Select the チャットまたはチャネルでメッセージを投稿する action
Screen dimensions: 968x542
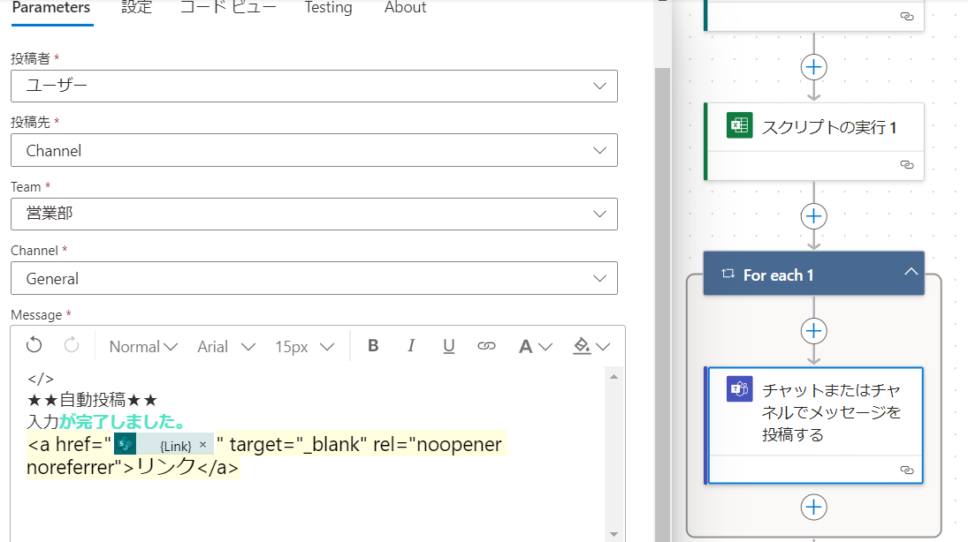click(x=813, y=425)
